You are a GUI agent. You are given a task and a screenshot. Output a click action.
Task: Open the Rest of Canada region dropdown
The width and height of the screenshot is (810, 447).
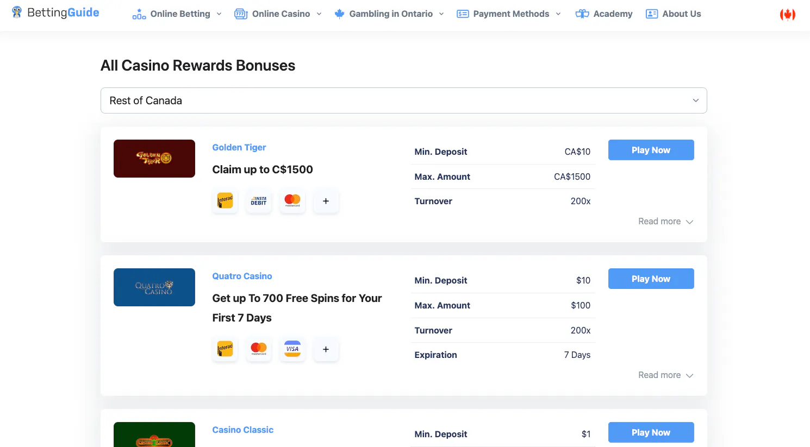(404, 100)
